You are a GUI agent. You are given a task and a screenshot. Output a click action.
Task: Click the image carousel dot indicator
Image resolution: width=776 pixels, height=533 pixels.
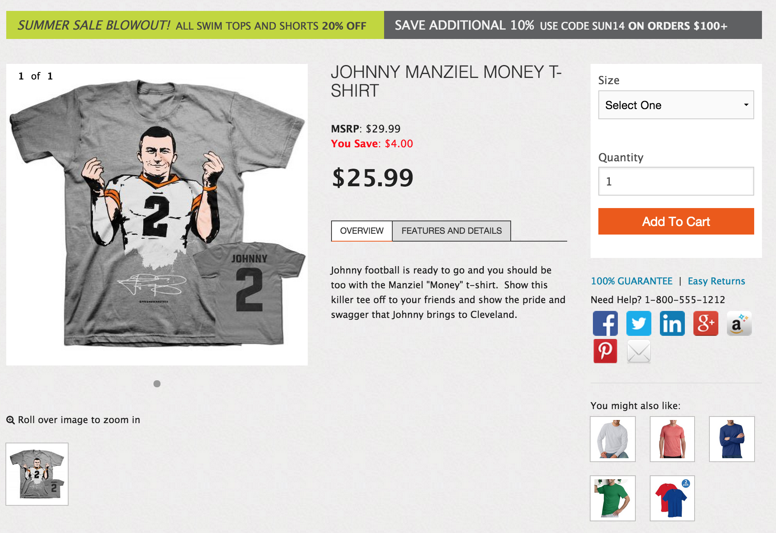click(x=157, y=384)
